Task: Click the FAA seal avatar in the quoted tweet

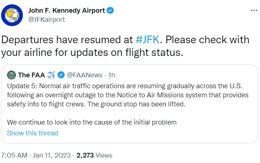Action: 11,75
